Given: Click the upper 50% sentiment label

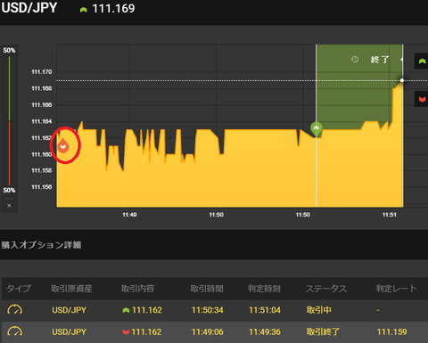Looking at the screenshot, I should click(9, 50).
